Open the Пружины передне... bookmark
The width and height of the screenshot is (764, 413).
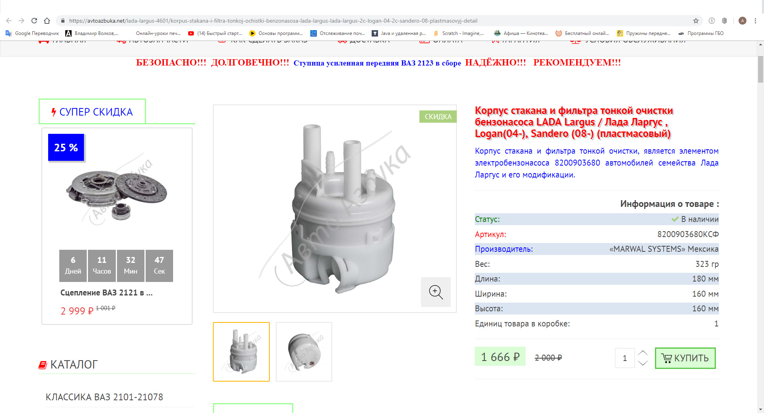pyautogui.click(x=643, y=33)
